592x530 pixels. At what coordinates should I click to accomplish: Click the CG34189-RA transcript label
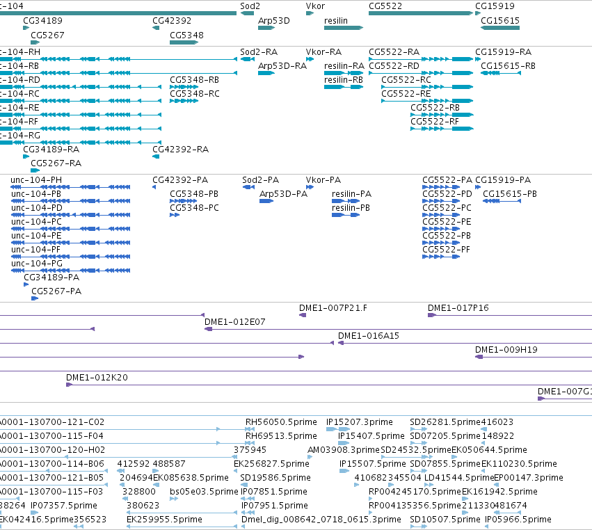point(51,150)
